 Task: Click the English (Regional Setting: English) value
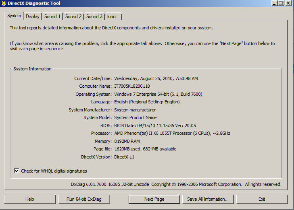147,102
